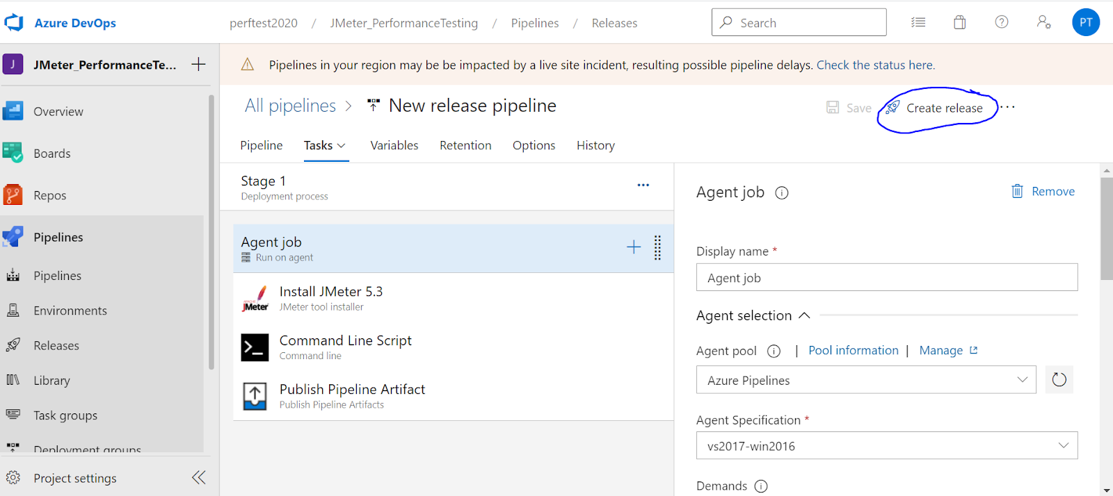Viewport: 1113px width, 496px height.
Task: Focus the Search box
Action: point(799,22)
